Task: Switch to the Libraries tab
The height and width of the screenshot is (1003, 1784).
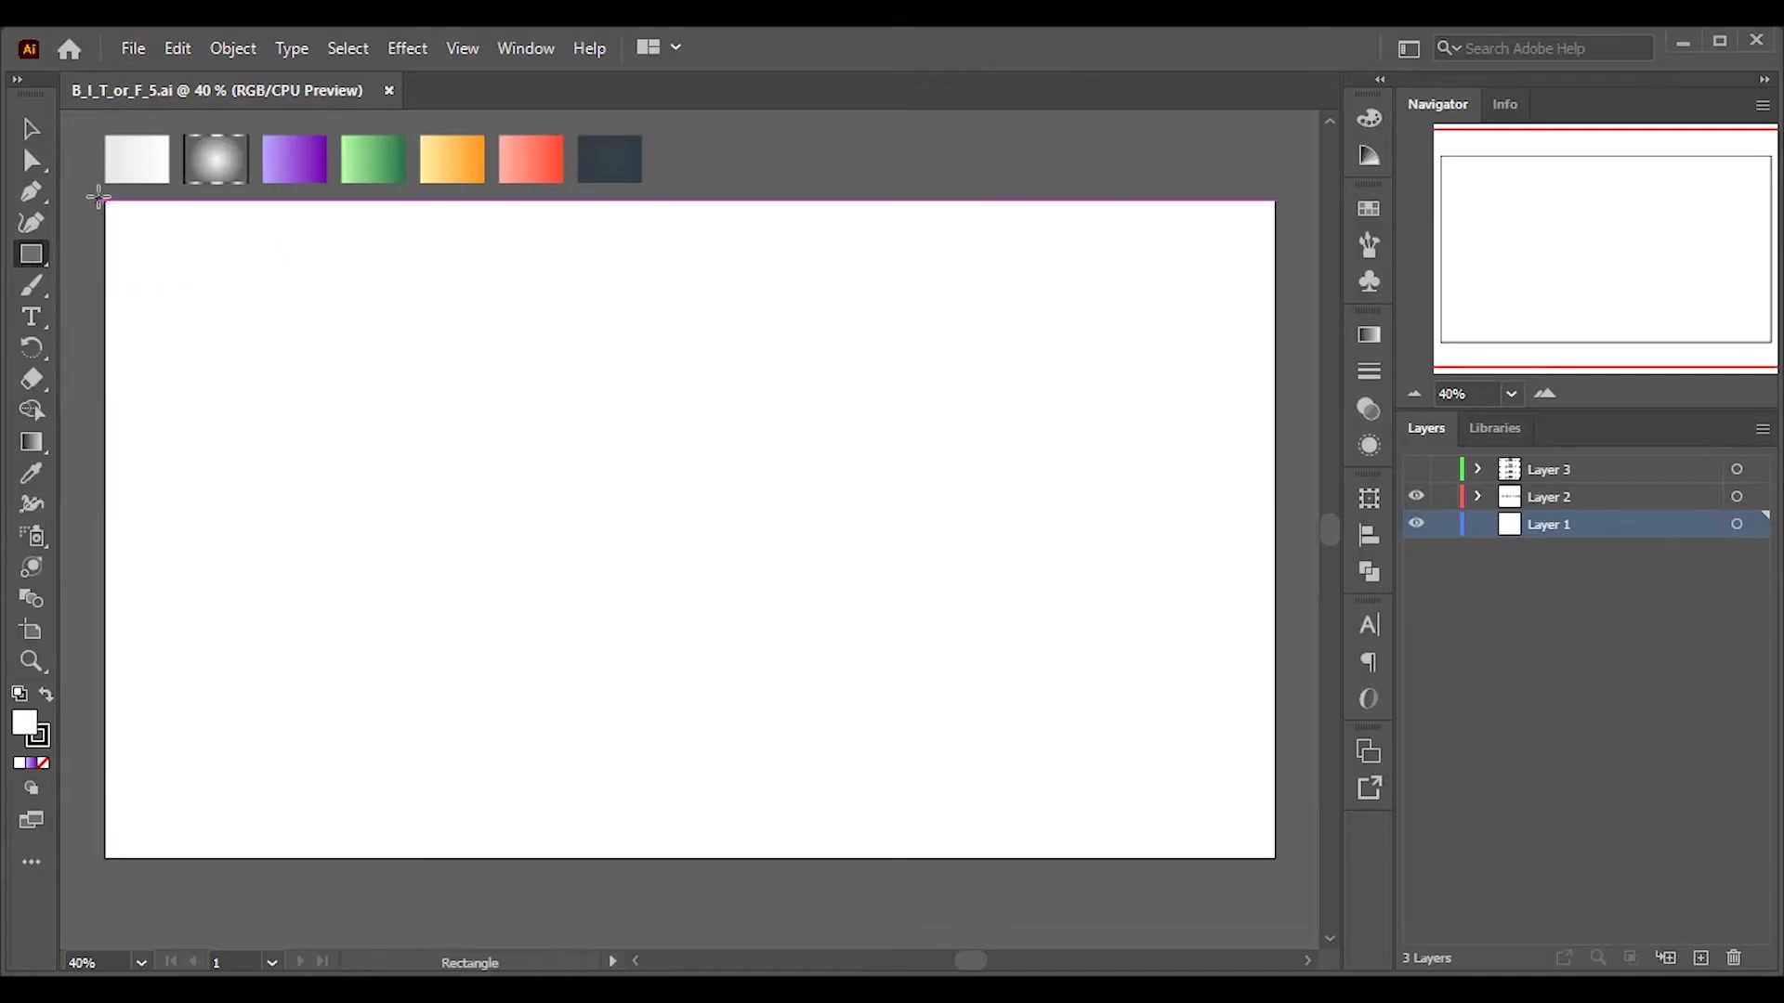Action: click(x=1494, y=428)
